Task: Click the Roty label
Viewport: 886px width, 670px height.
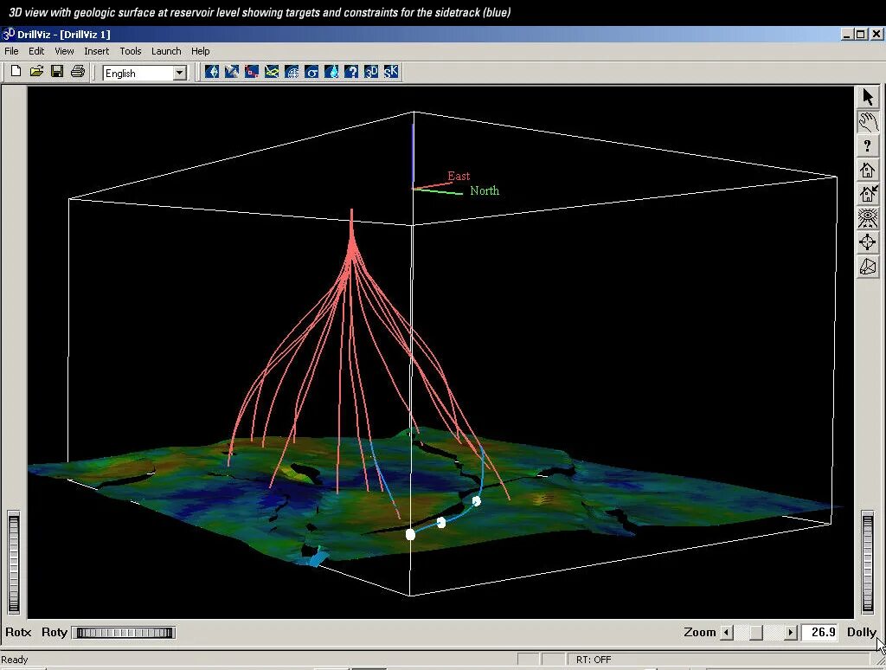Action: [x=55, y=632]
